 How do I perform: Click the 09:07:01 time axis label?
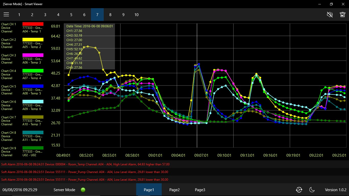coord(201,155)
